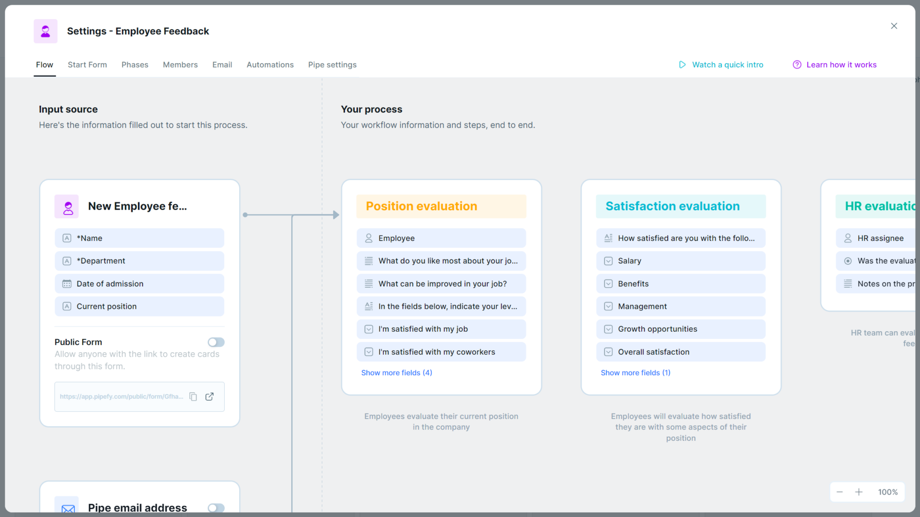Select the Pipe settings tab
Image resolution: width=920 pixels, height=517 pixels.
coord(332,65)
